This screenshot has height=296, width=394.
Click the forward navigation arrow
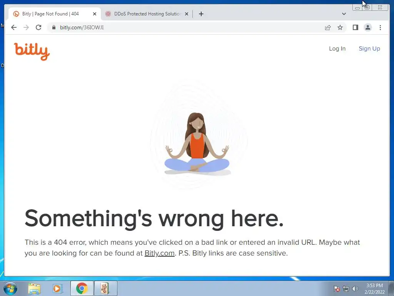tap(26, 27)
